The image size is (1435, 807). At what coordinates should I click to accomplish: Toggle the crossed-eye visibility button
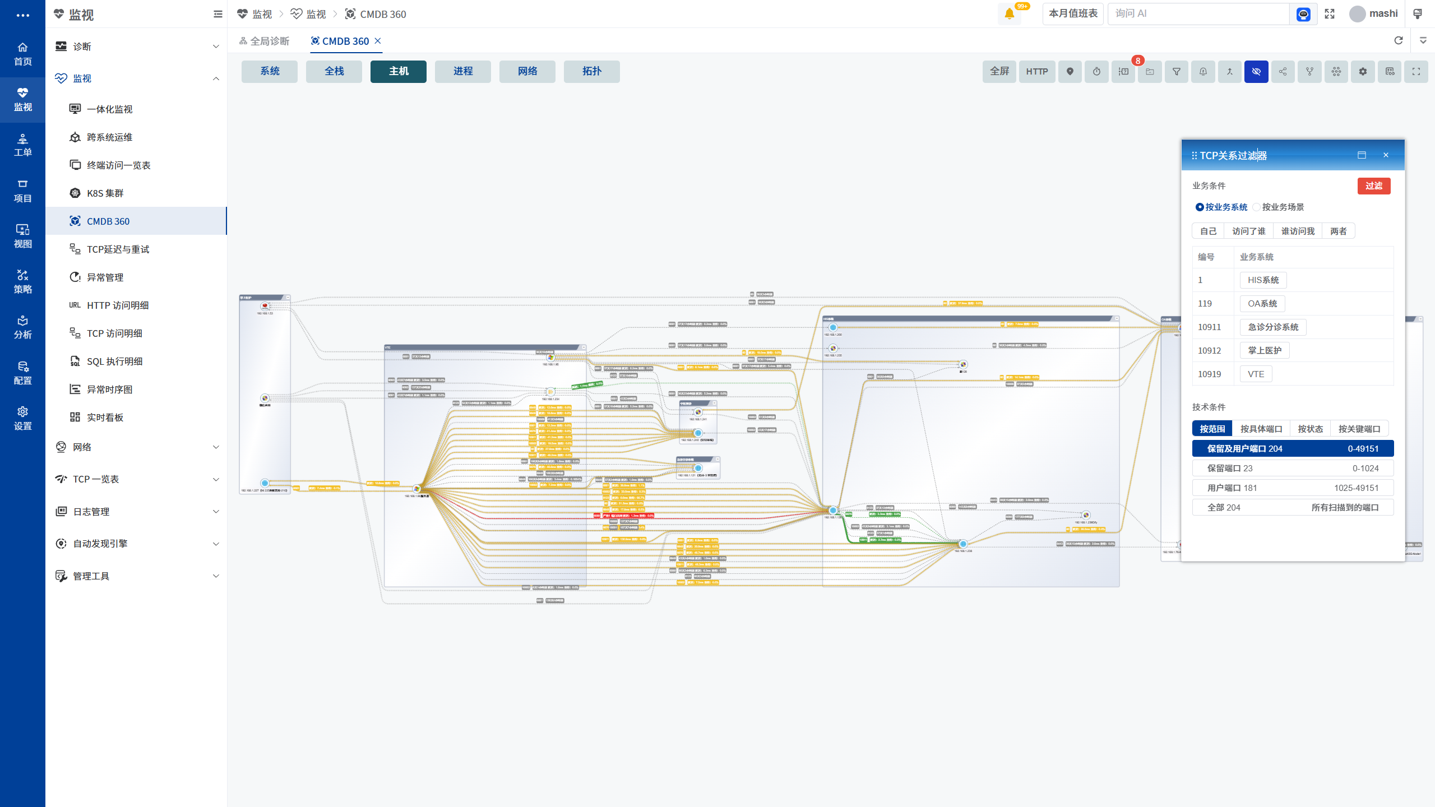coord(1256,72)
